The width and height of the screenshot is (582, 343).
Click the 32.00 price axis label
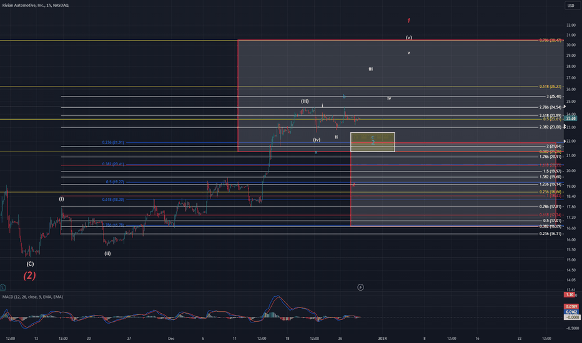(x=571, y=25)
